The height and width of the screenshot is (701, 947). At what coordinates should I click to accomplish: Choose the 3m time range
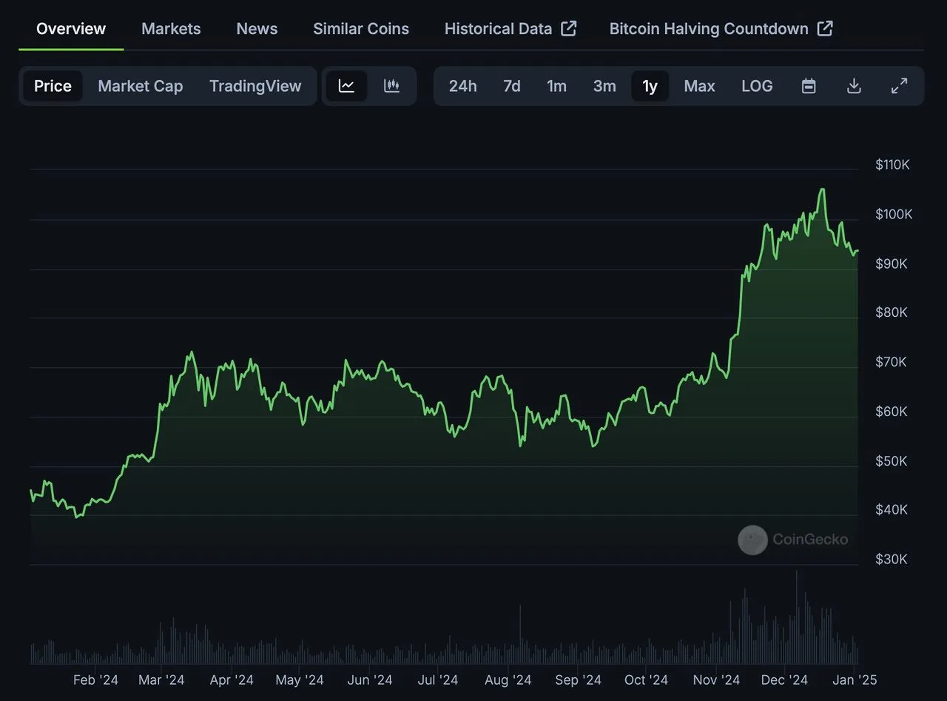604,86
